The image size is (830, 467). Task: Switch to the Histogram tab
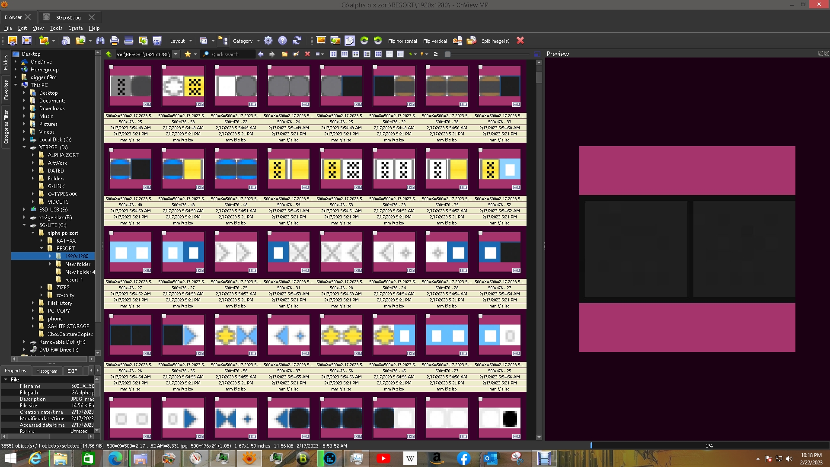pyautogui.click(x=47, y=371)
